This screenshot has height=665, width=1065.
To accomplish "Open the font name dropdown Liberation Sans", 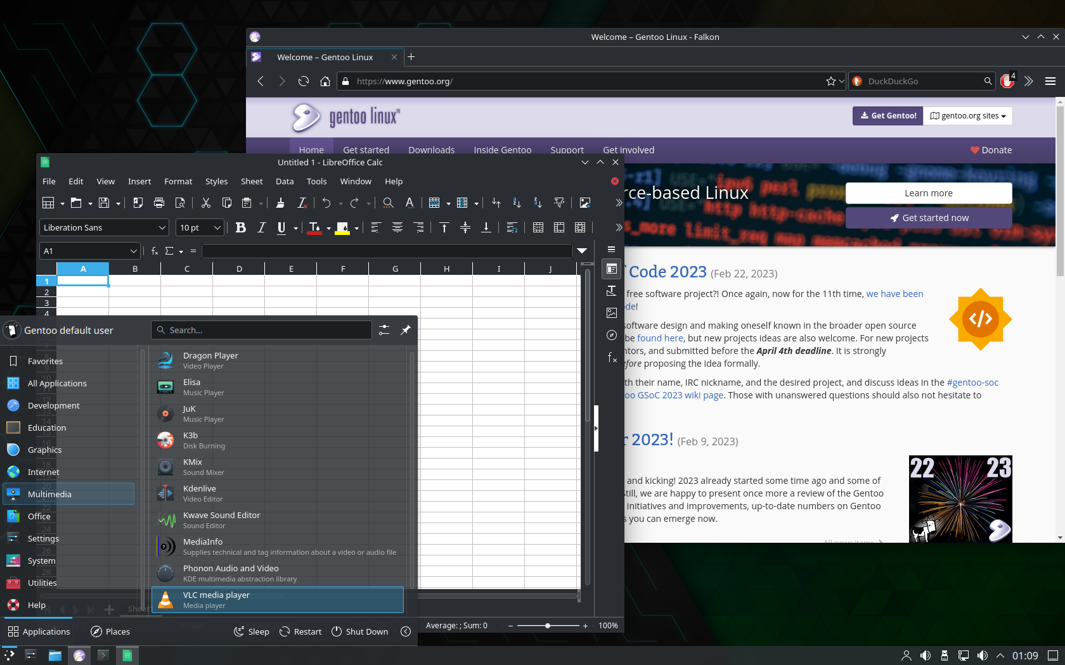I will pos(162,228).
